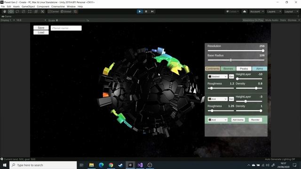Viewport: 301px width, 169px height.
Task: Adjust the Game view Scale slider
Action: pyautogui.click(x=71, y=20)
